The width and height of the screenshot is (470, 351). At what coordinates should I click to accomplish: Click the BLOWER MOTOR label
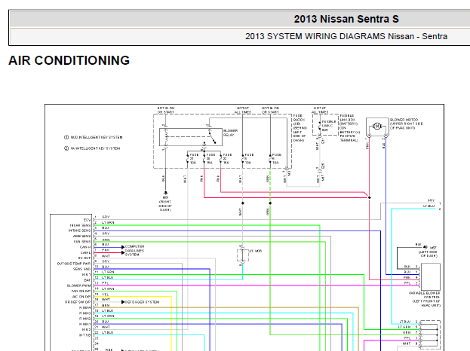tap(406, 124)
